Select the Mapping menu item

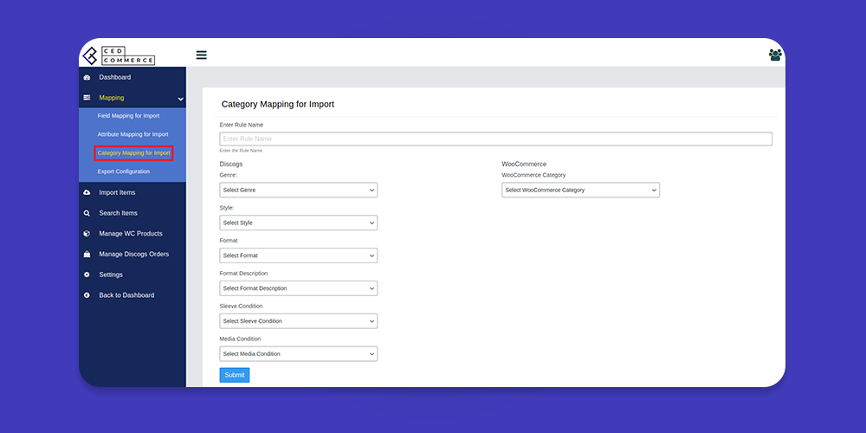click(112, 98)
